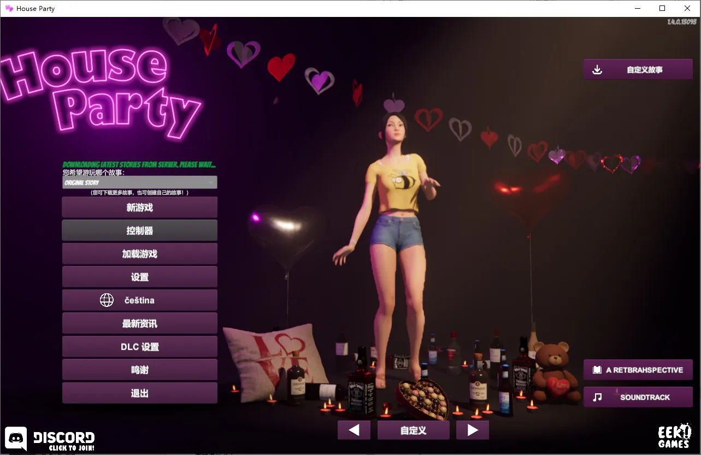View 最新资讯 announcements
Screen dimensions: 701x455
[139, 323]
